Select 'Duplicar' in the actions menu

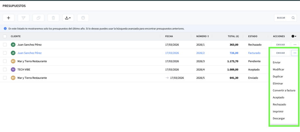(x=278, y=76)
